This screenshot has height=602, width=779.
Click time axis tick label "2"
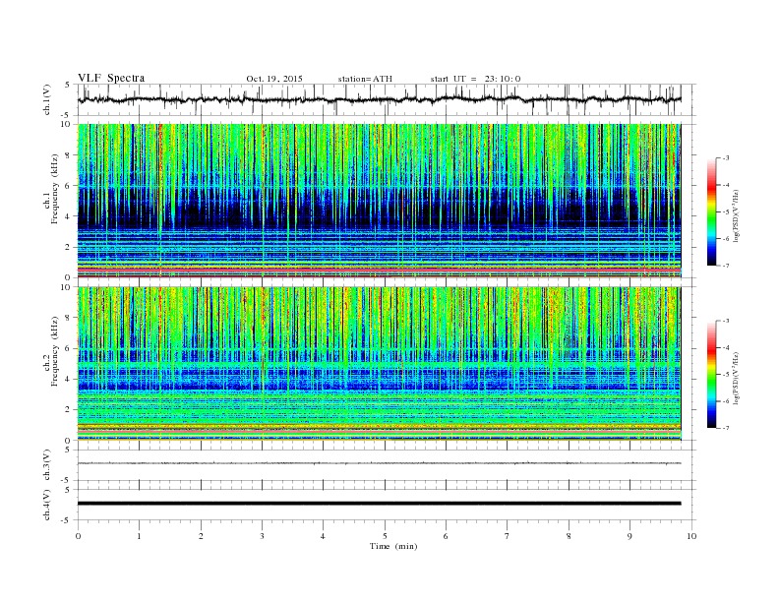pyautogui.click(x=201, y=536)
